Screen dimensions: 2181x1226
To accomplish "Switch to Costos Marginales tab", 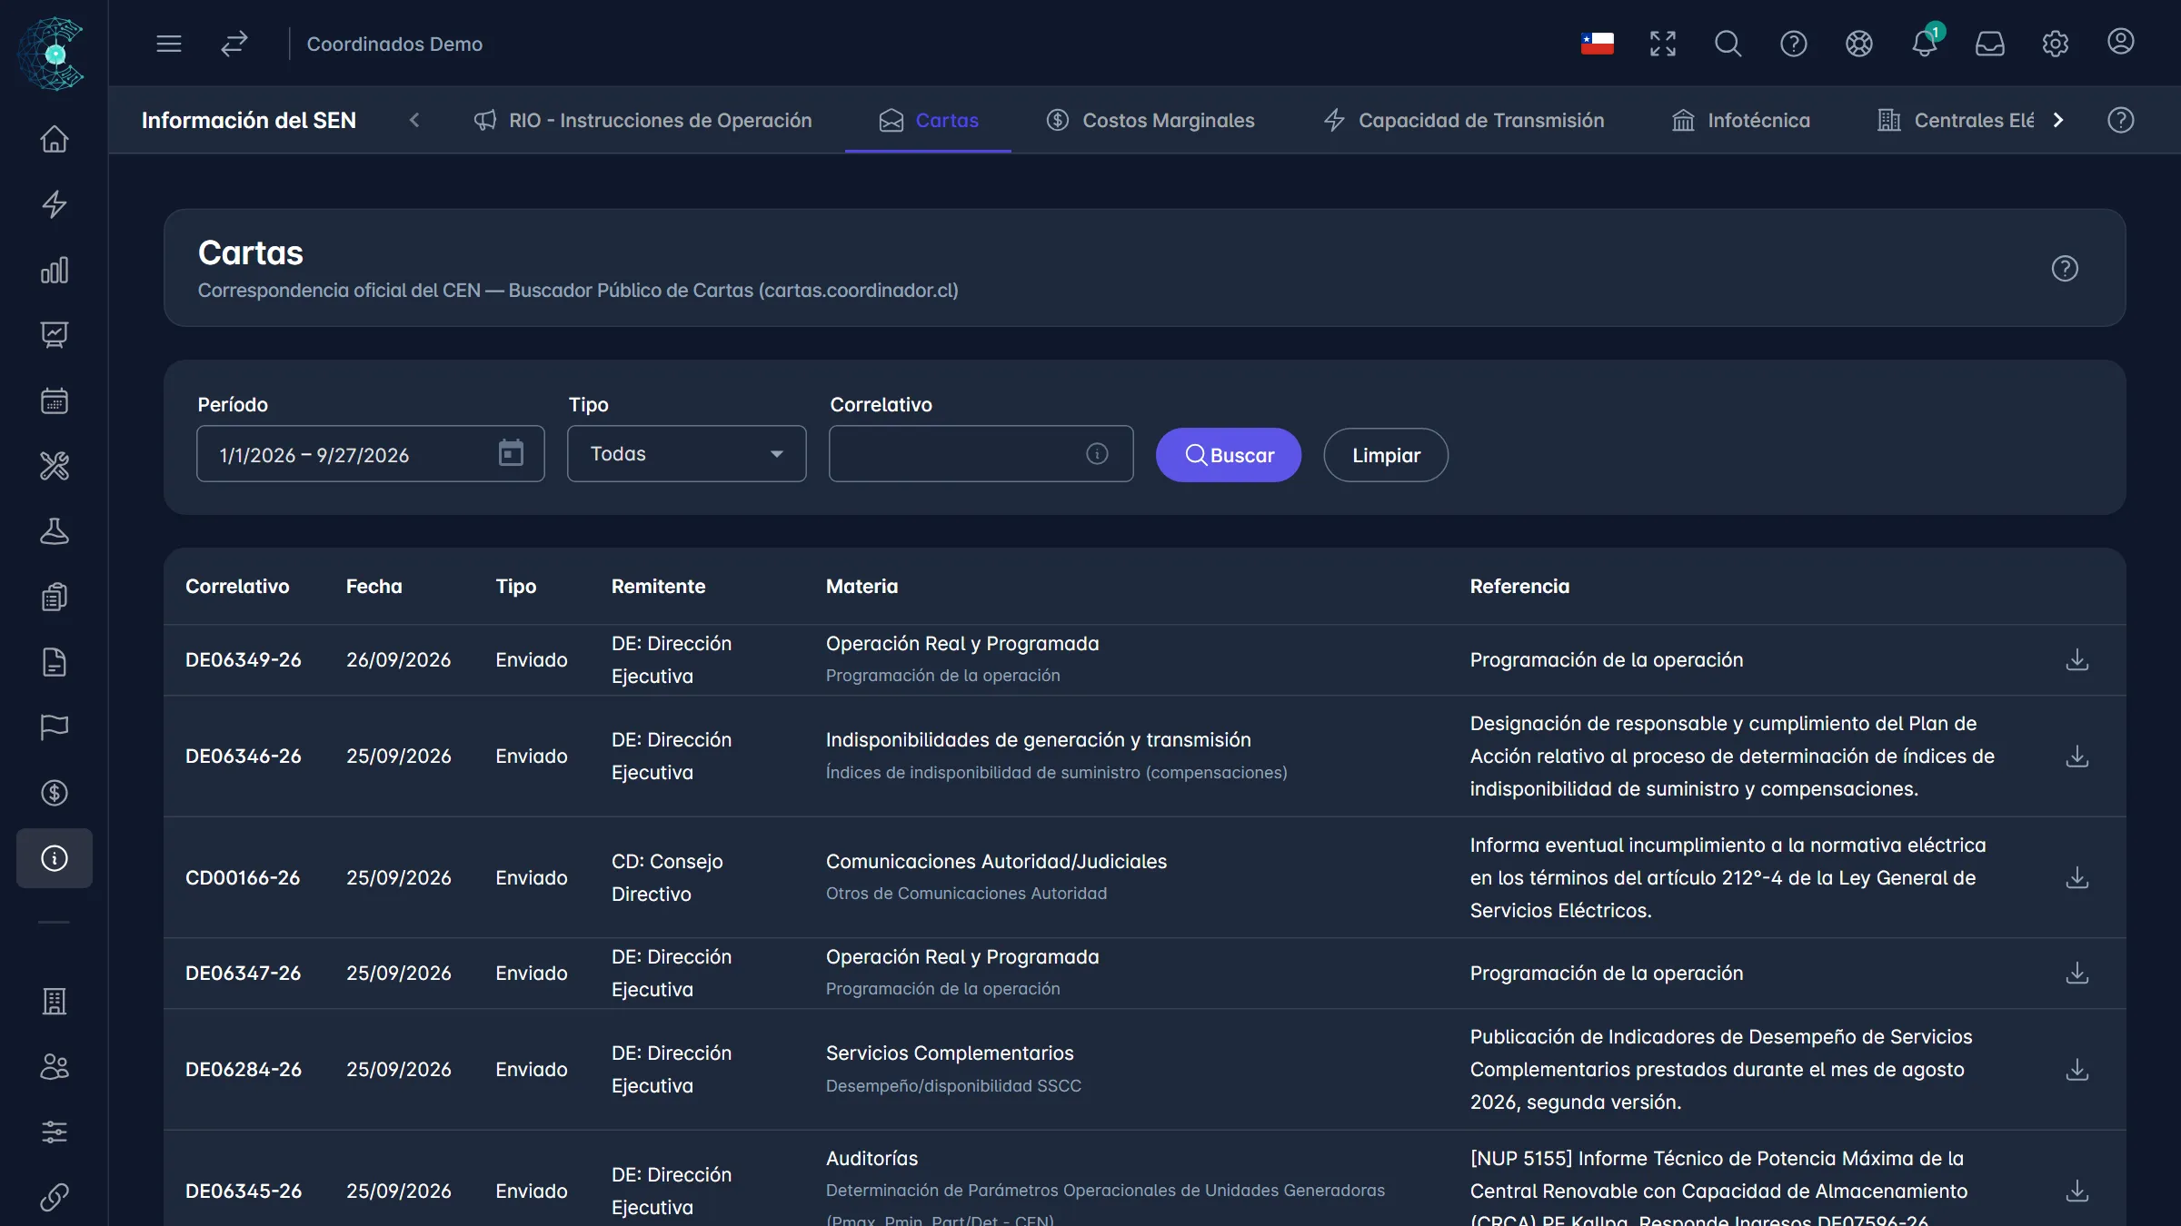I will [1150, 121].
